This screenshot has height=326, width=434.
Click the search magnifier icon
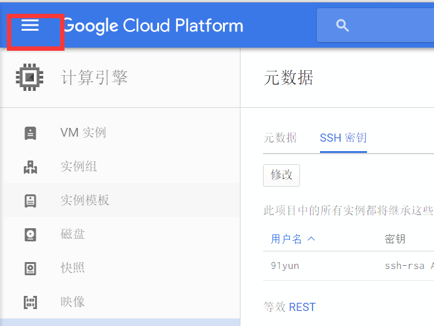coord(343,26)
